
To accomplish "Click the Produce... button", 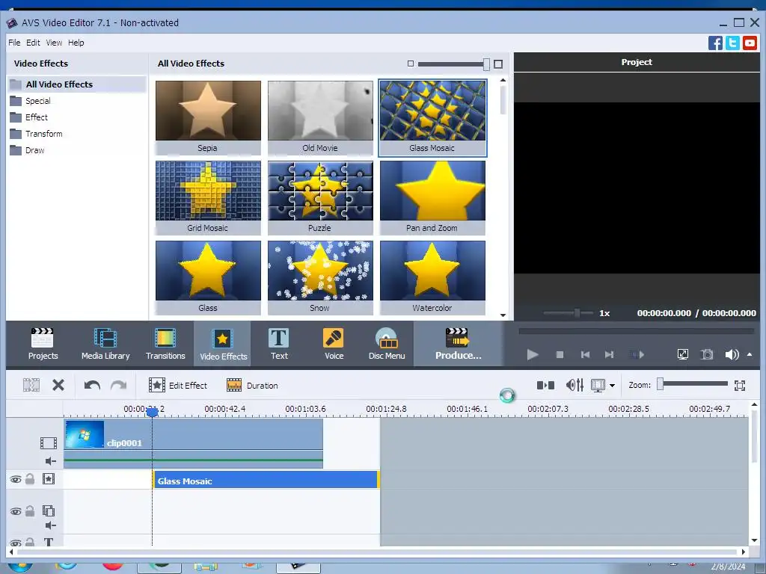I will click(458, 344).
